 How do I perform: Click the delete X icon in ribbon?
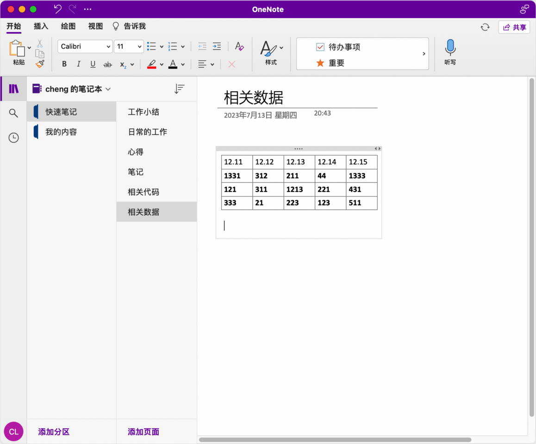coord(232,64)
